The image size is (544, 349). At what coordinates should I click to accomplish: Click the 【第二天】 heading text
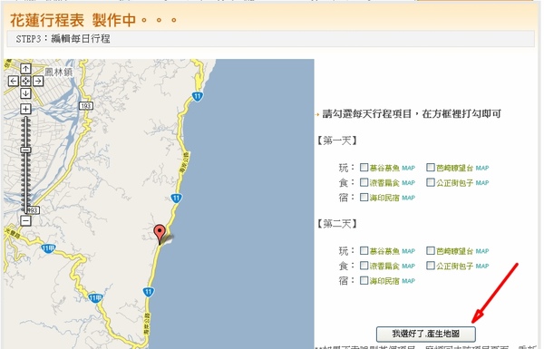point(337,224)
